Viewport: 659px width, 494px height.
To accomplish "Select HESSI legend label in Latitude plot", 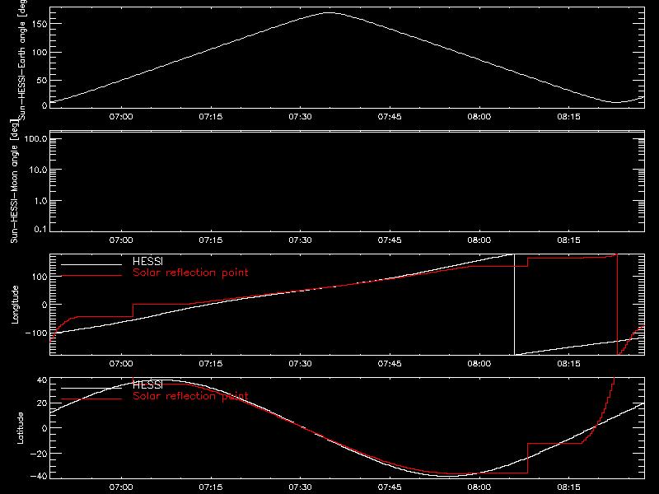I will (147, 384).
